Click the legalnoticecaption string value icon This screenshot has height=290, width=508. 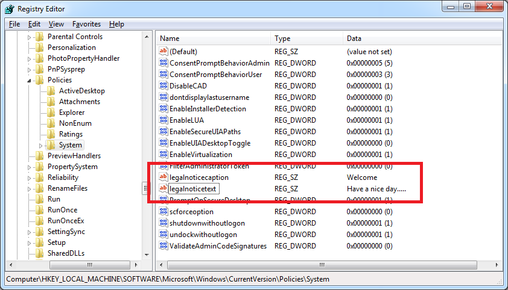click(163, 177)
